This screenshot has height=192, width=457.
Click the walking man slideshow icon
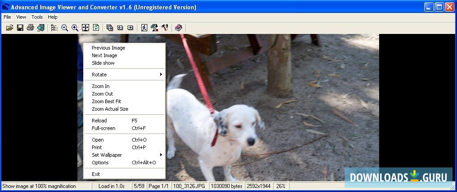[x=144, y=28]
